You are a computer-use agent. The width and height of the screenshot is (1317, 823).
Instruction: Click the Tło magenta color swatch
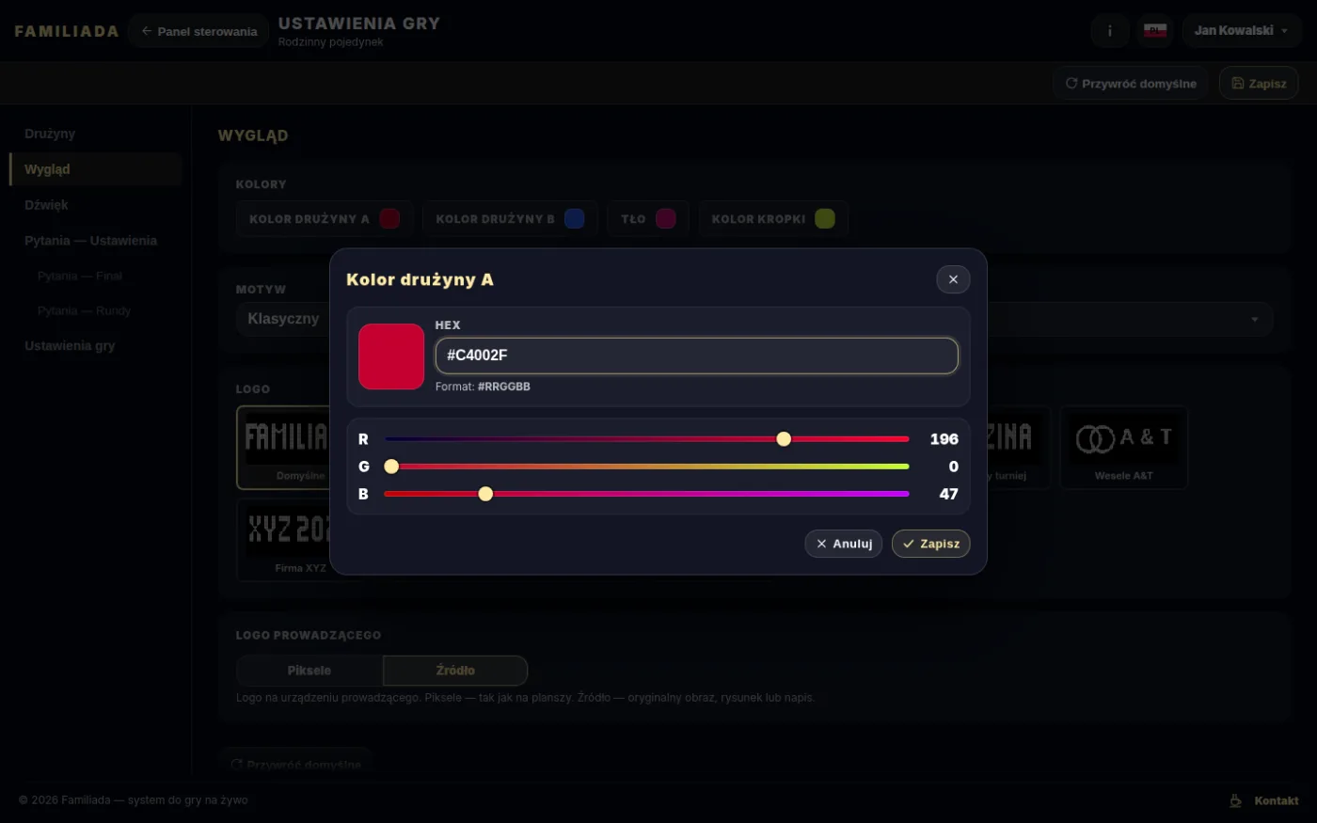click(x=666, y=218)
